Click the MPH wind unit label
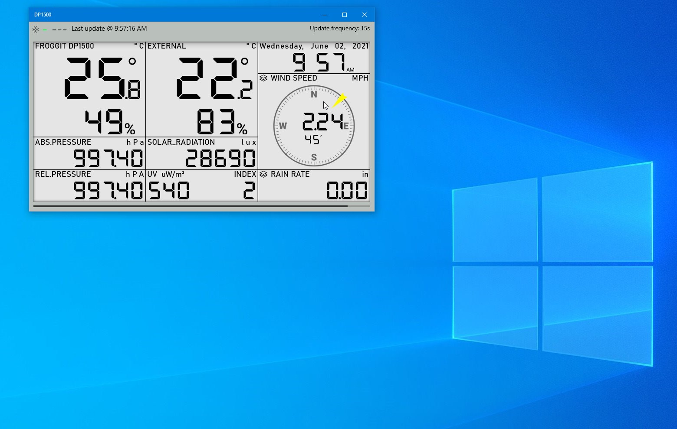Screen dimensions: 677x429 [x=360, y=78]
